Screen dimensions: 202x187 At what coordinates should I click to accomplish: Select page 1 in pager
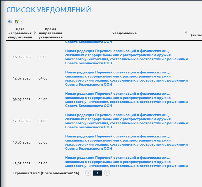tap(98, 173)
